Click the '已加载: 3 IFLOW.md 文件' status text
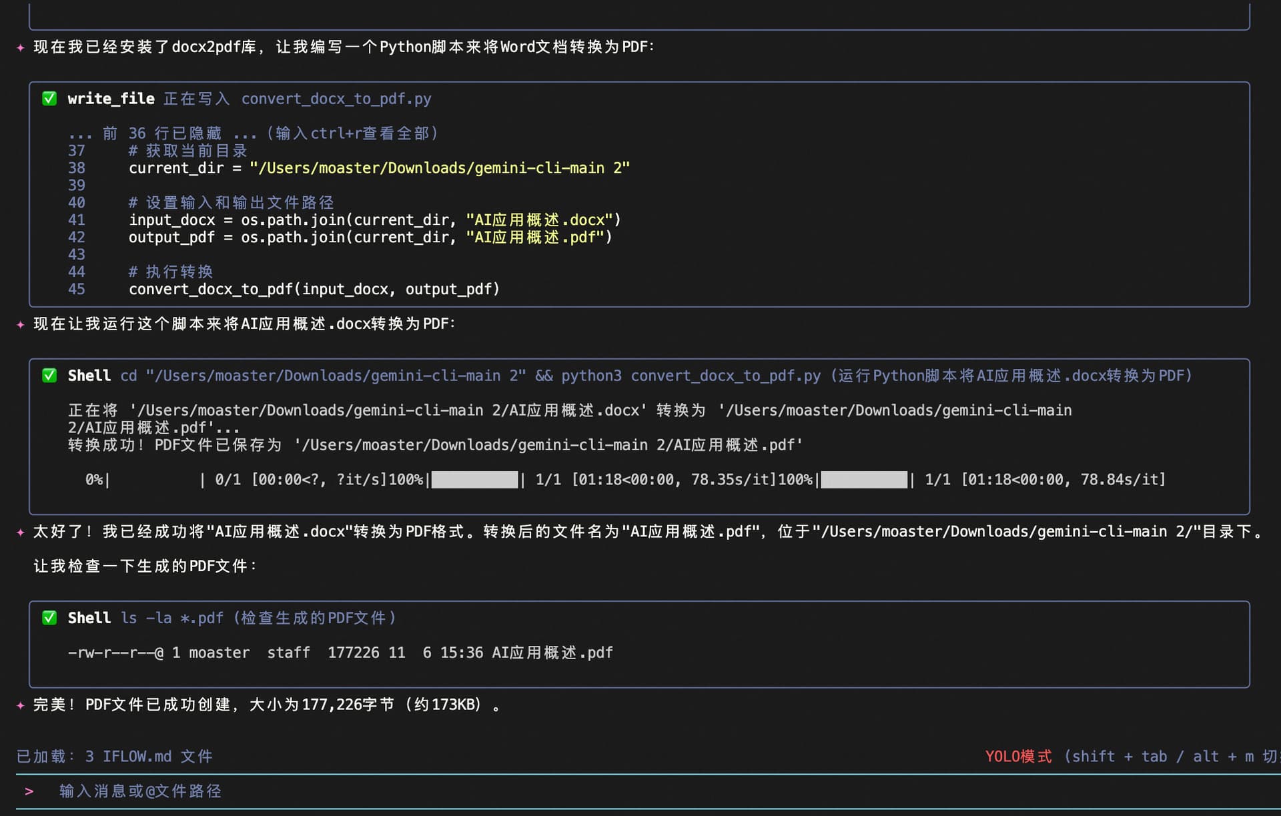Screen dimensions: 1281x816 (x=114, y=757)
